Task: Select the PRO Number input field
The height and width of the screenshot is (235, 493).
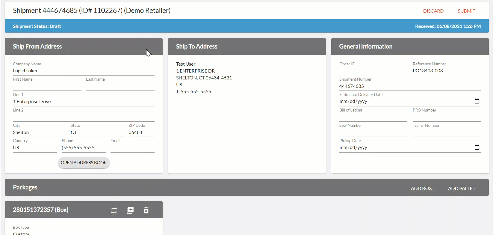Action: (x=446, y=117)
